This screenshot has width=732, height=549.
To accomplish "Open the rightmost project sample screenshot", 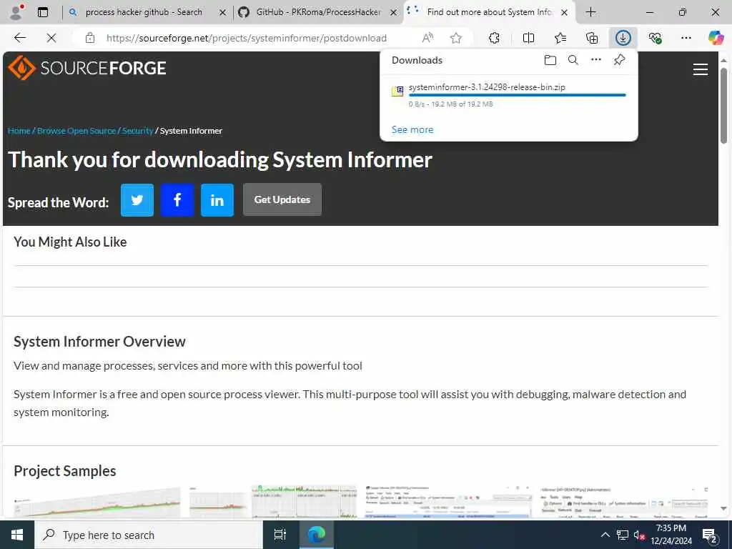I will 624,503.
